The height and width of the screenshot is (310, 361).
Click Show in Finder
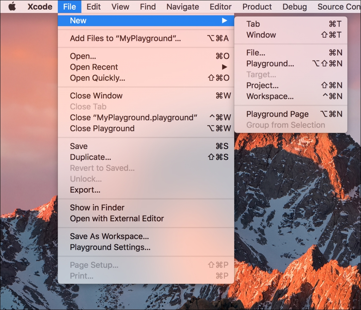146,207
